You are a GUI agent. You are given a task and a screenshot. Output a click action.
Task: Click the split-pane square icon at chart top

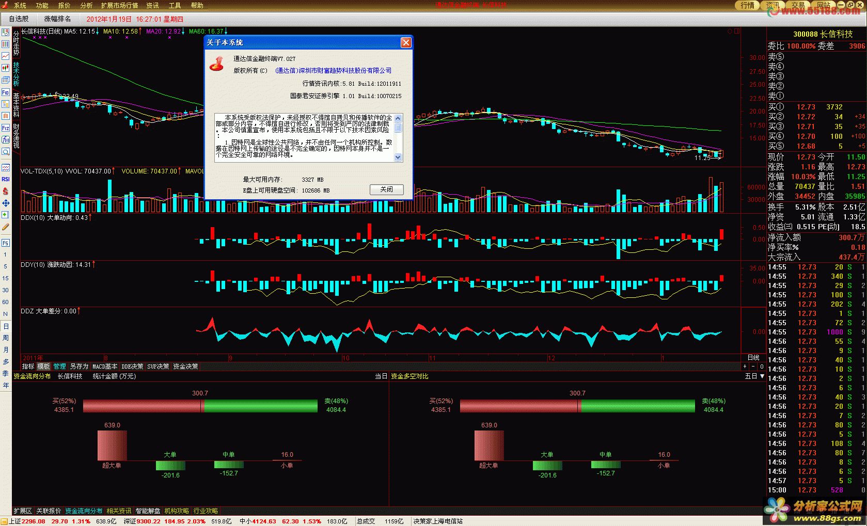point(737,31)
